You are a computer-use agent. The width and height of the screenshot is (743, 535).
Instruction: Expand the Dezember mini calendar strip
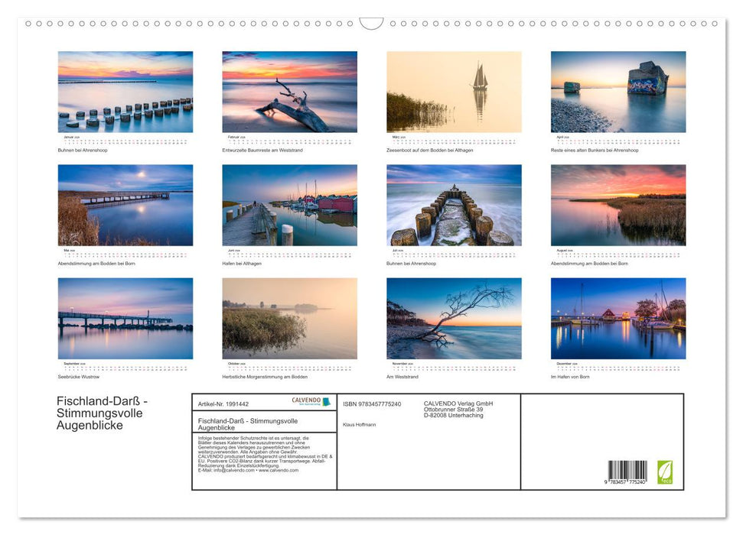click(x=618, y=365)
